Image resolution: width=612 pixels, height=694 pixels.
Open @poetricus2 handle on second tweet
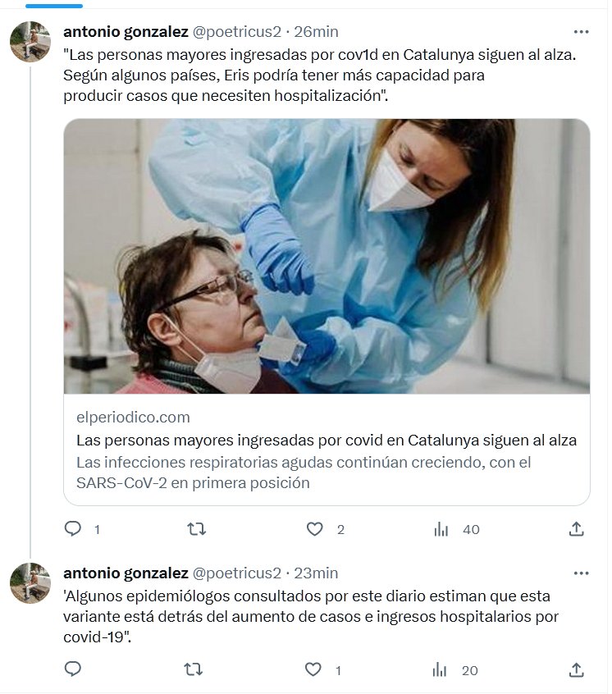[x=236, y=573]
